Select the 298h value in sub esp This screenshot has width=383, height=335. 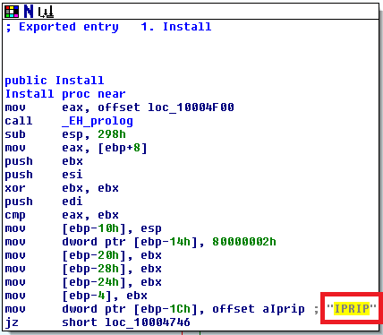[x=112, y=134]
